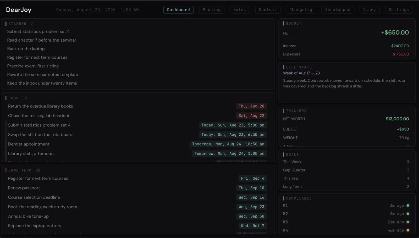Click the Thu, Aug 20 overdue date badge
419x238 pixels.
[x=251, y=106]
